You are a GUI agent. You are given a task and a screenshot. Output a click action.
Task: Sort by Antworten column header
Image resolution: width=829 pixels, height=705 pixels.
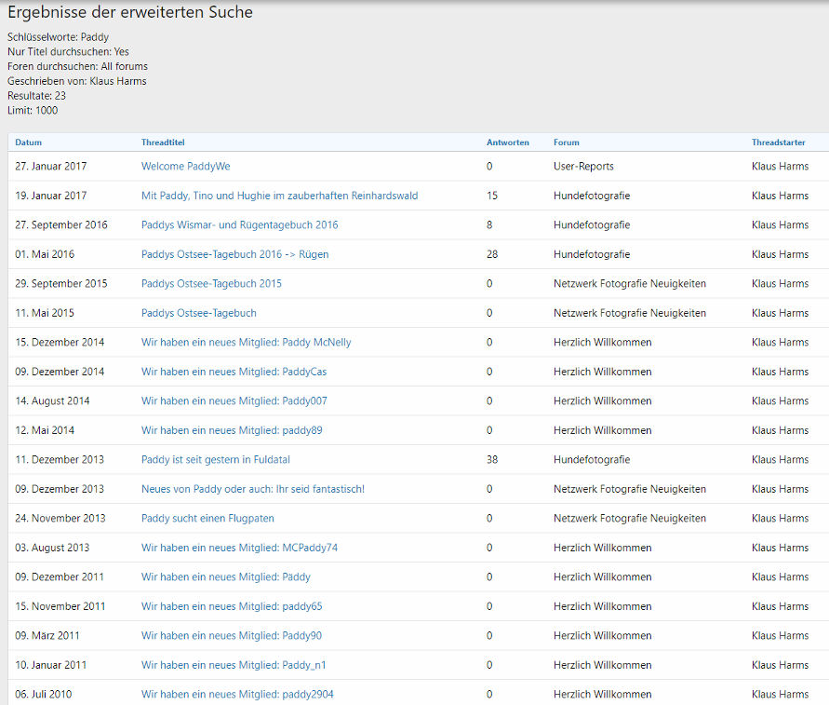tap(508, 142)
